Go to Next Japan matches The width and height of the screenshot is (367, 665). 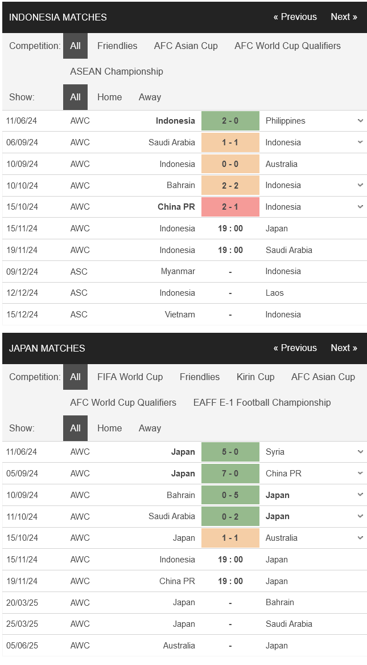click(x=344, y=348)
